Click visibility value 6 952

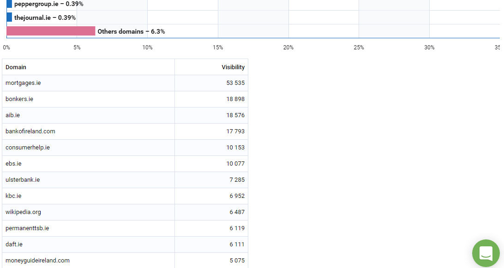tap(237, 196)
